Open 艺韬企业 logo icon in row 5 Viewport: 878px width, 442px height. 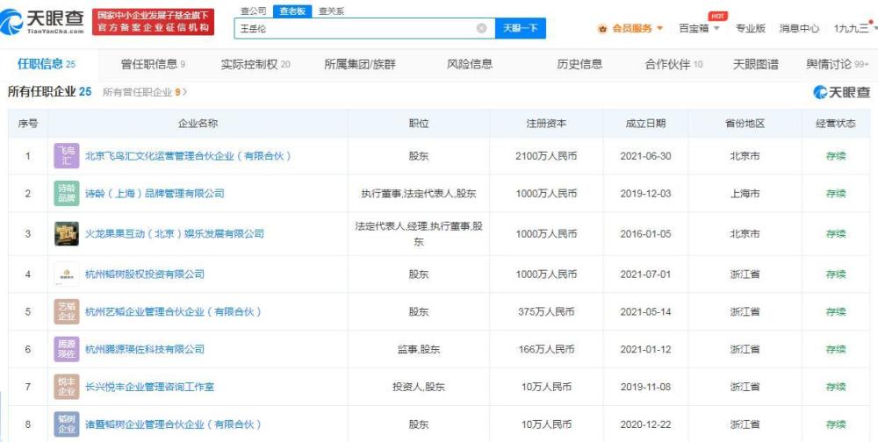point(67,311)
